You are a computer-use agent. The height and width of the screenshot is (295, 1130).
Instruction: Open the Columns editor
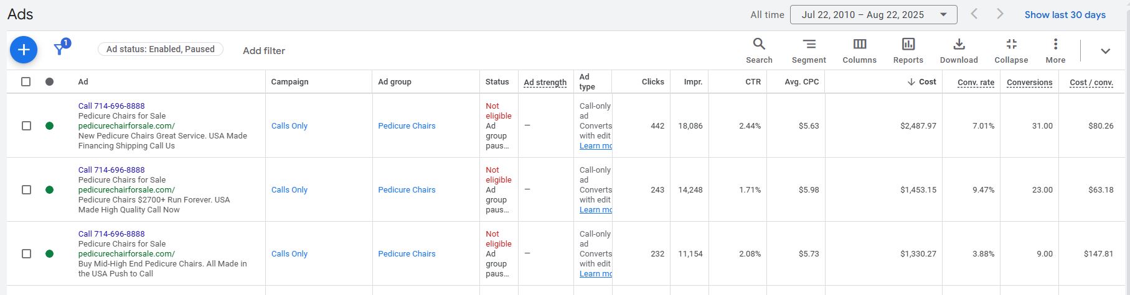859,50
